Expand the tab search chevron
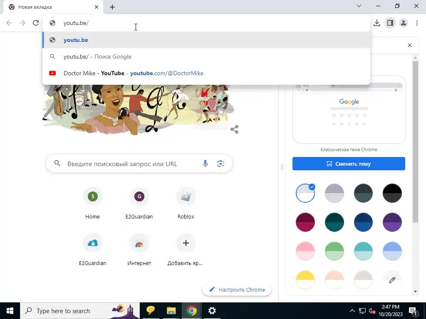 [359, 6]
